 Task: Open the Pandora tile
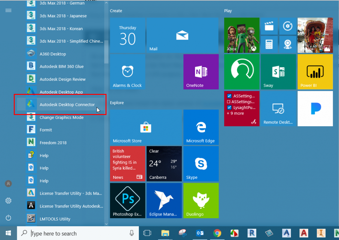pos(315,108)
